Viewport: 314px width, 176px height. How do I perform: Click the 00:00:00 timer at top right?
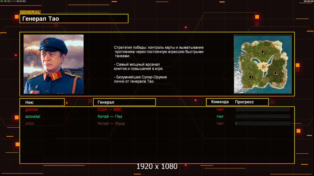point(309,1)
